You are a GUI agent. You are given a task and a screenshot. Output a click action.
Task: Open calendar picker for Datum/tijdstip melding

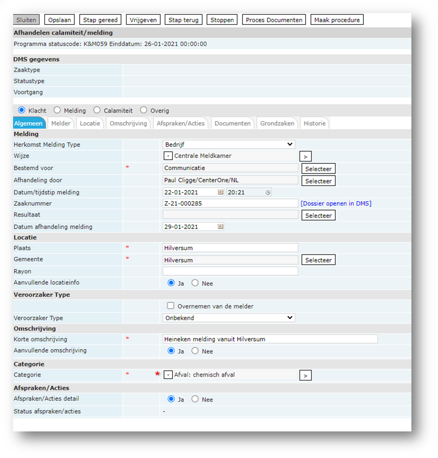[x=220, y=192]
